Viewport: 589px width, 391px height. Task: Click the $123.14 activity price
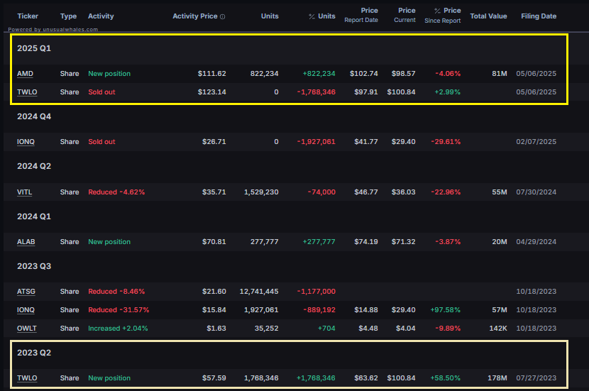(212, 92)
